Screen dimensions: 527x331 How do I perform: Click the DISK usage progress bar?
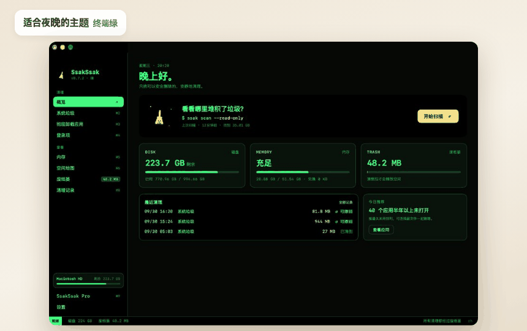[192, 172]
